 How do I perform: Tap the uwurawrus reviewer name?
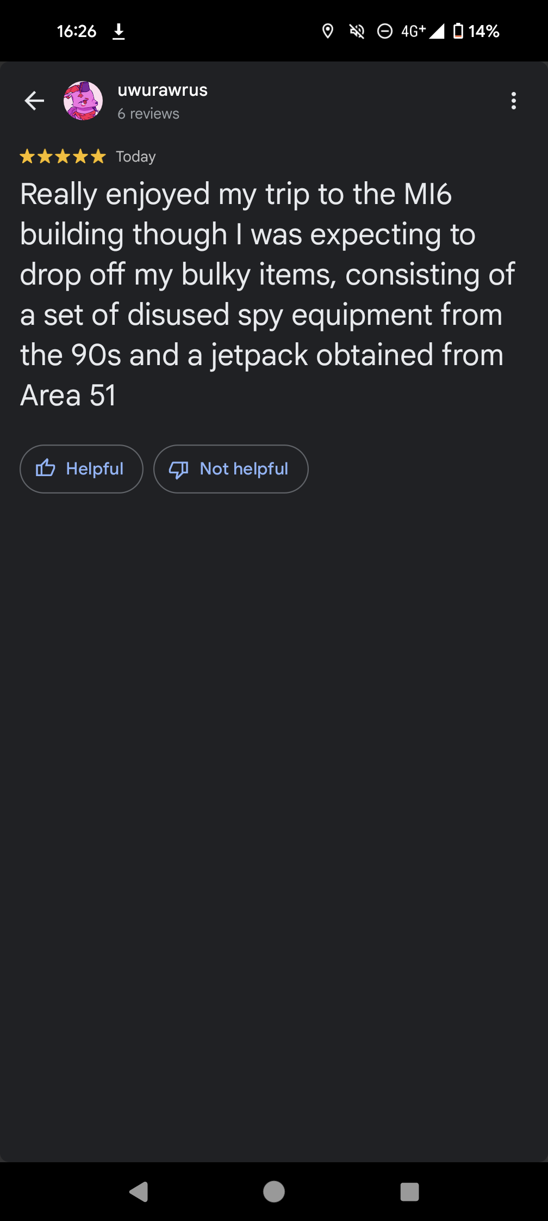pos(163,90)
